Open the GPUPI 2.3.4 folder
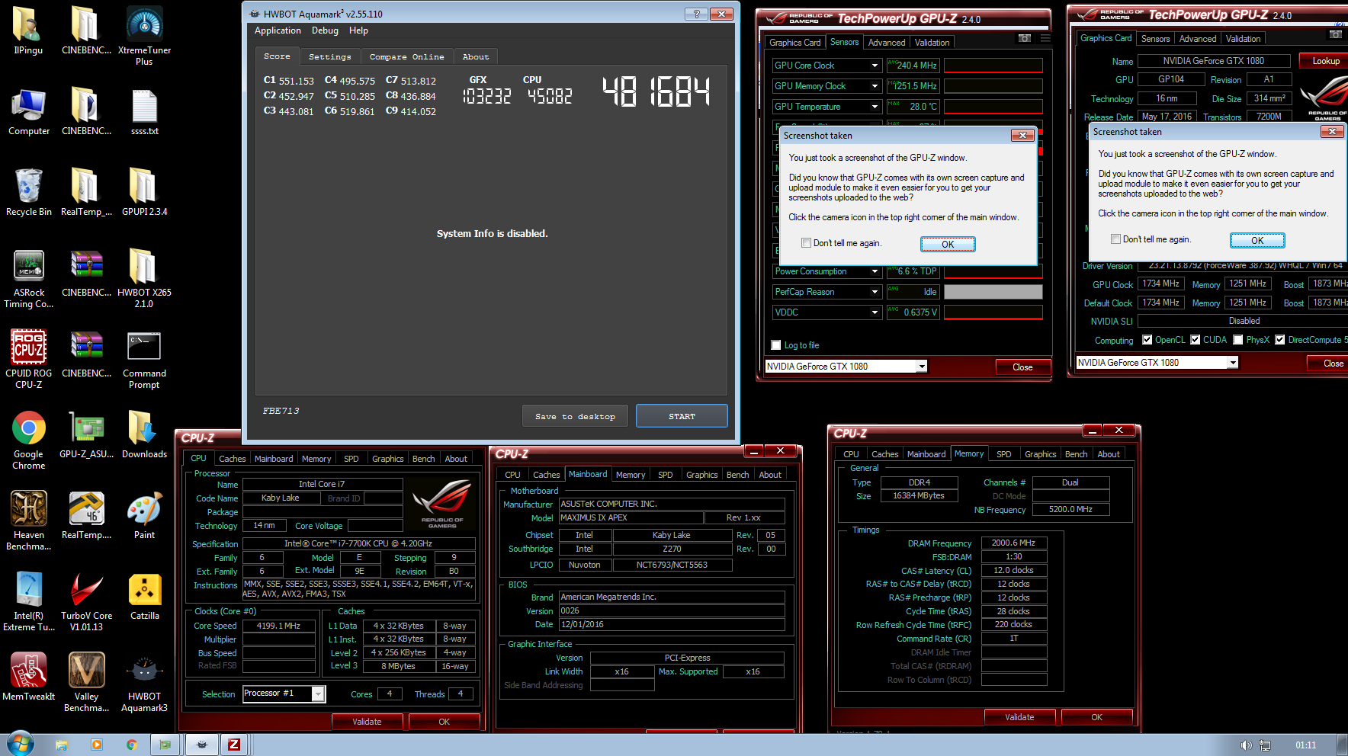 (x=144, y=193)
